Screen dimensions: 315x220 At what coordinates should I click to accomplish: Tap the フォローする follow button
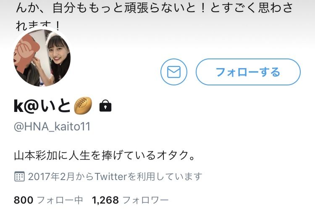point(248,72)
